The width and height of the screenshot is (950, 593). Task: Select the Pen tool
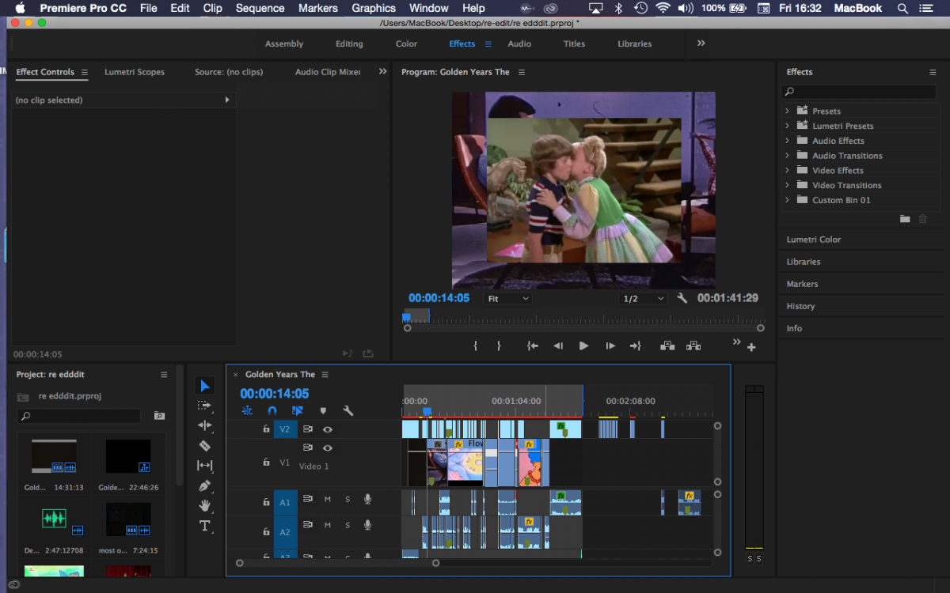(205, 485)
